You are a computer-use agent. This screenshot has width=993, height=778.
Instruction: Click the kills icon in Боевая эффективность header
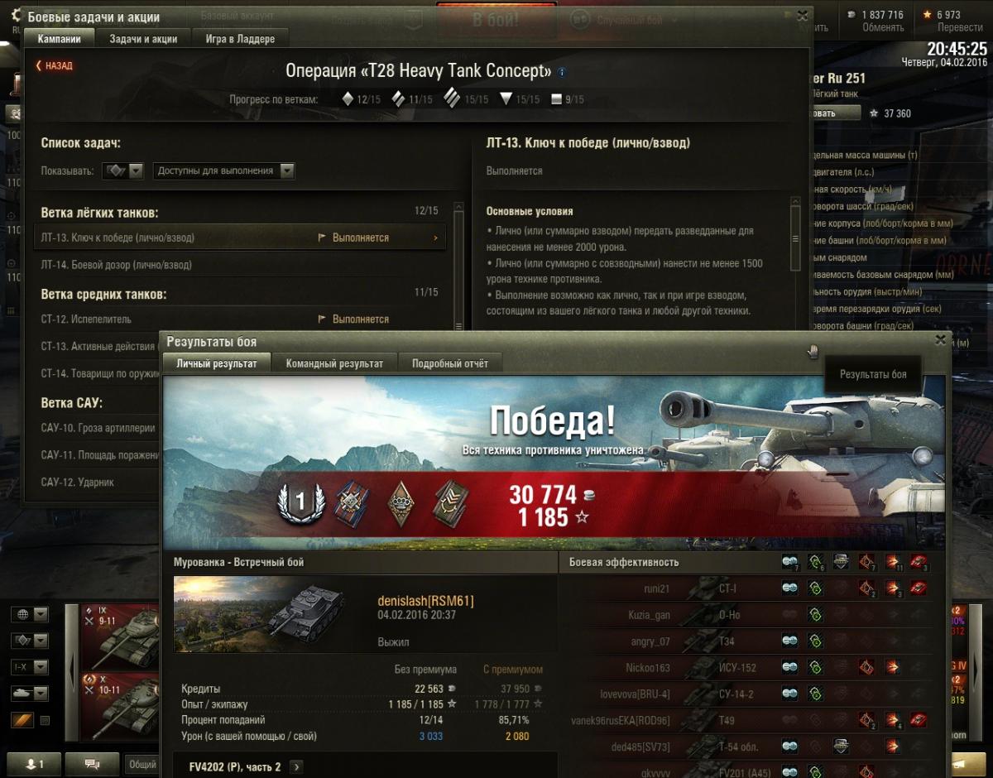coord(919,563)
